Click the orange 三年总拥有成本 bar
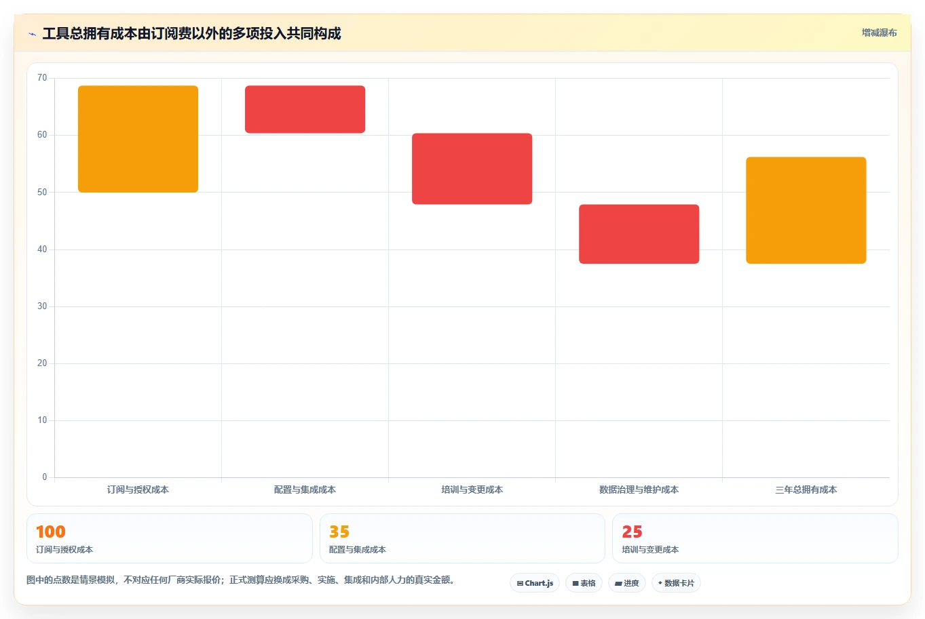Screen dimensions: 925x619 806,210
